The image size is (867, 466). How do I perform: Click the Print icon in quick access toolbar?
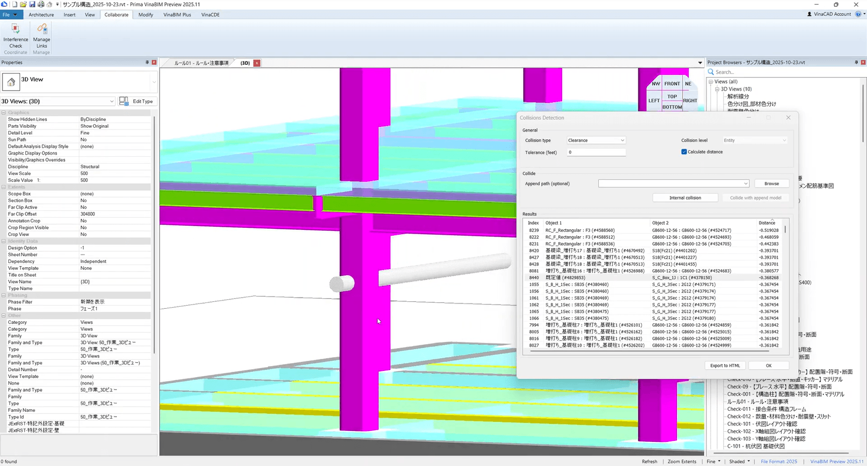click(x=41, y=4)
